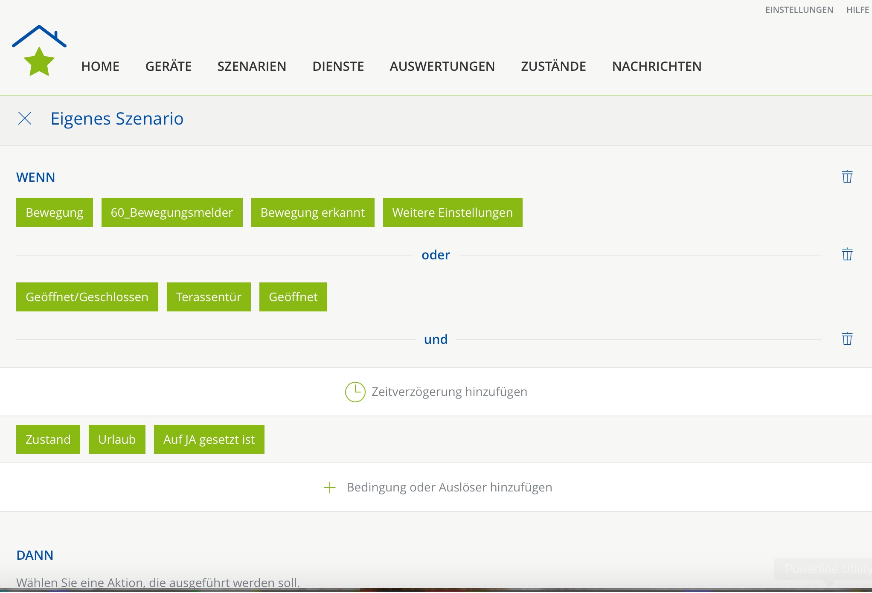Click the plus icon to add condition

tap(330, 487)
